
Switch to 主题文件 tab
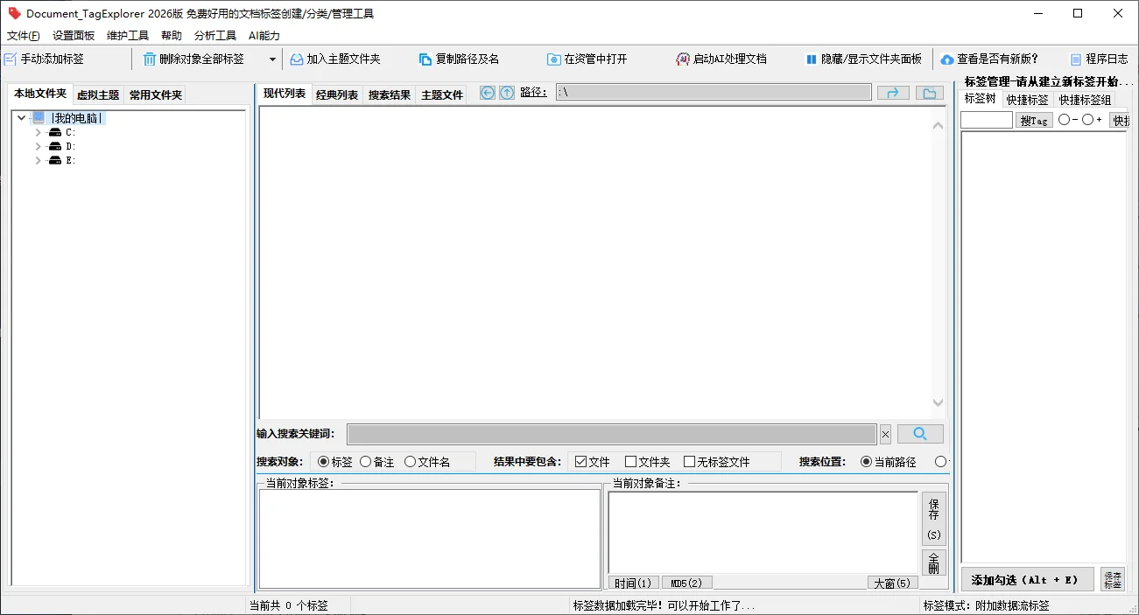[442, 94]
